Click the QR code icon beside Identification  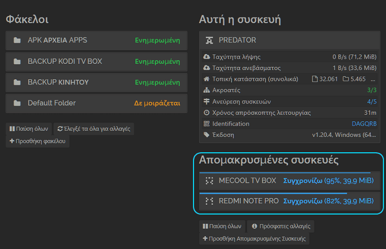point(206,124)
